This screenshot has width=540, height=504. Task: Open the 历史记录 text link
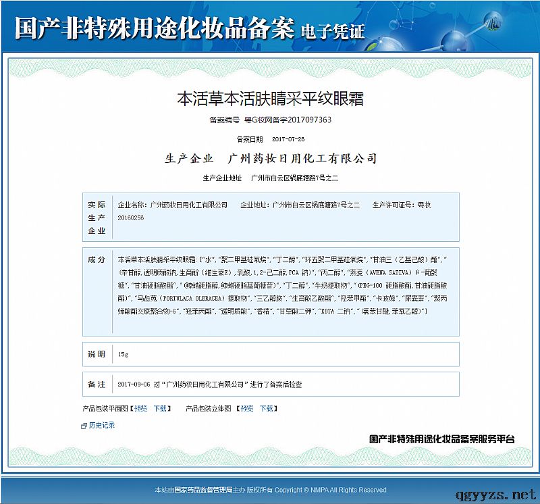102,426
